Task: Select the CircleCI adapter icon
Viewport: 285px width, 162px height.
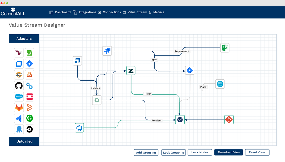Action: point(29,129)
